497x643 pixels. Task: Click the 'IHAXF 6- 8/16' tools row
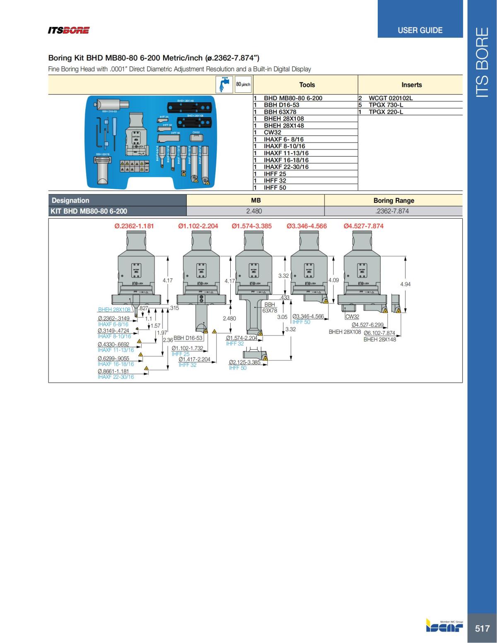pos(306,140)
